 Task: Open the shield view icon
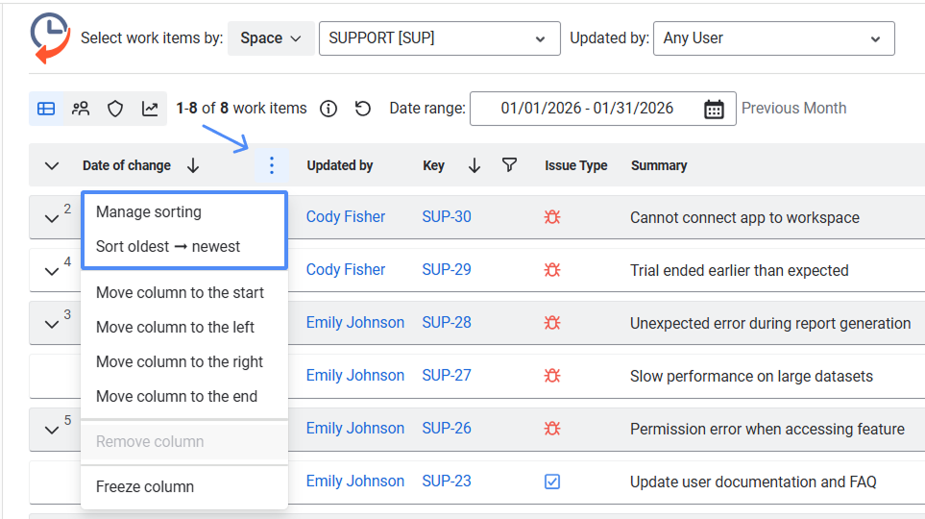tap(115, 109)
